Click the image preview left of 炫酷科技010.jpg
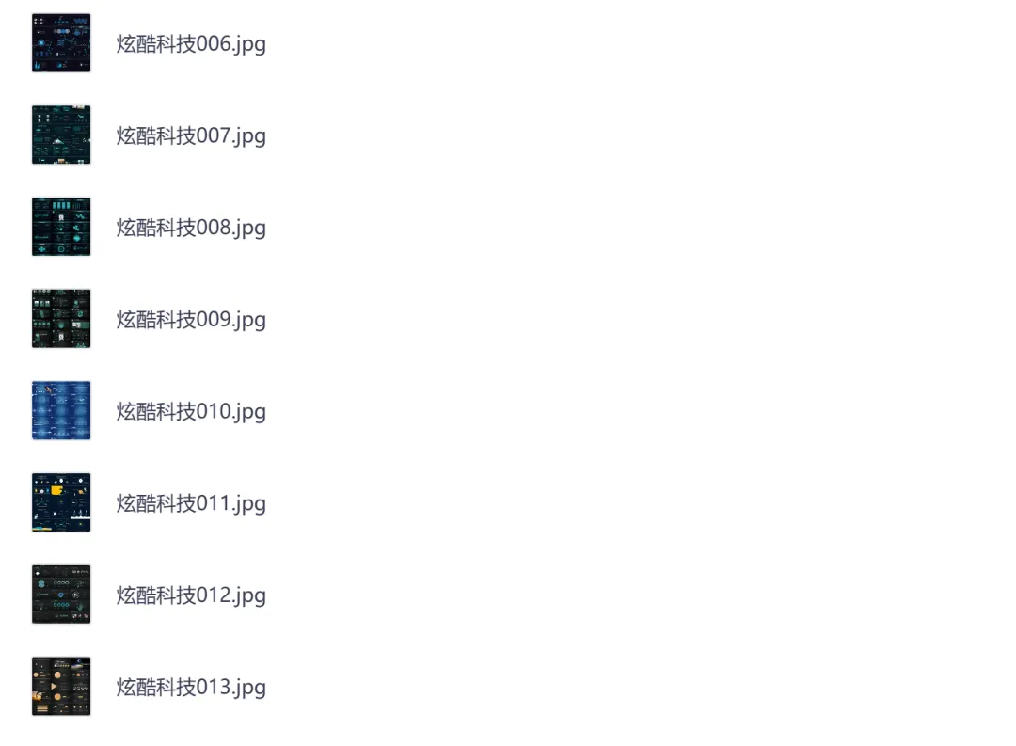The height and width of the screenshot is (746, 1016). [61, 410]
